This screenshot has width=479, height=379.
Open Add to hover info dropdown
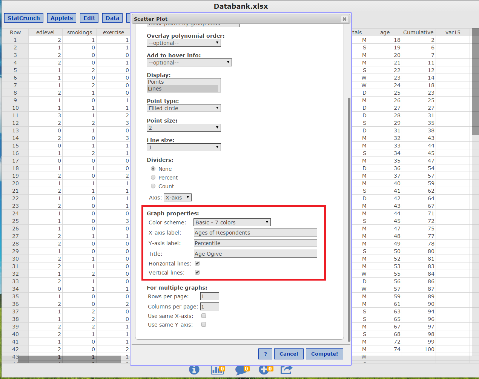(x=189, y=63)
